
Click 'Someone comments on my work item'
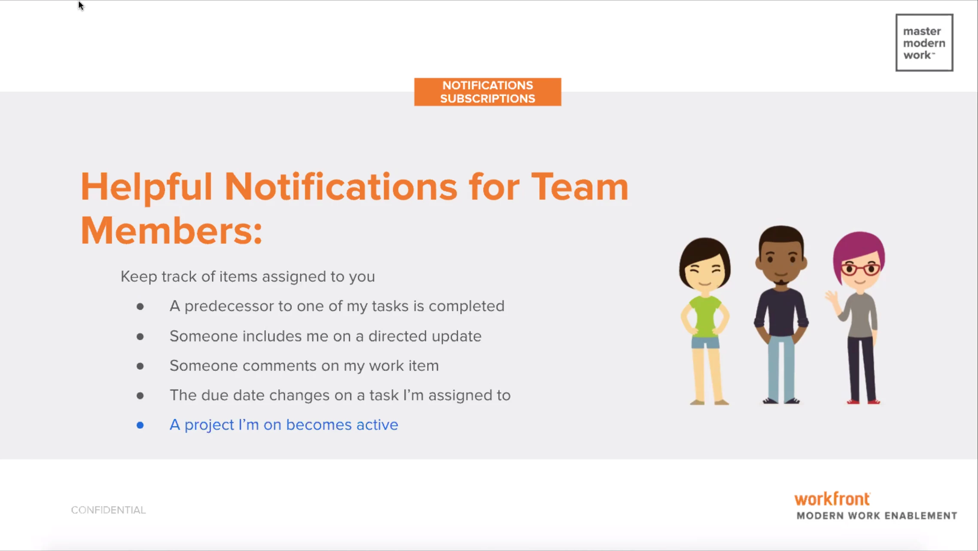(304, 366)
